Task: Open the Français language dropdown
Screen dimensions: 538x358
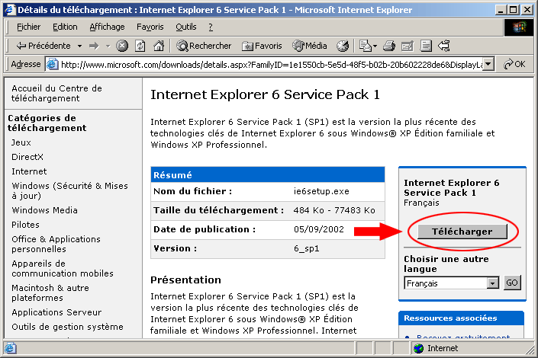Action: tap(452, 283)
